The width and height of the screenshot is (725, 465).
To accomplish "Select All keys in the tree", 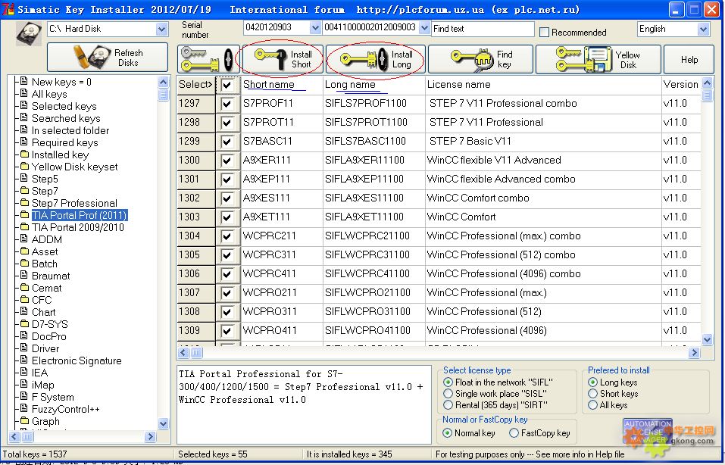I will [x=49, y=95].
